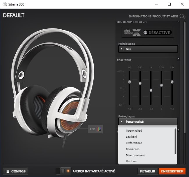
Task: Click Informations Produit et Aide link
Action: (x=154, y=16)
